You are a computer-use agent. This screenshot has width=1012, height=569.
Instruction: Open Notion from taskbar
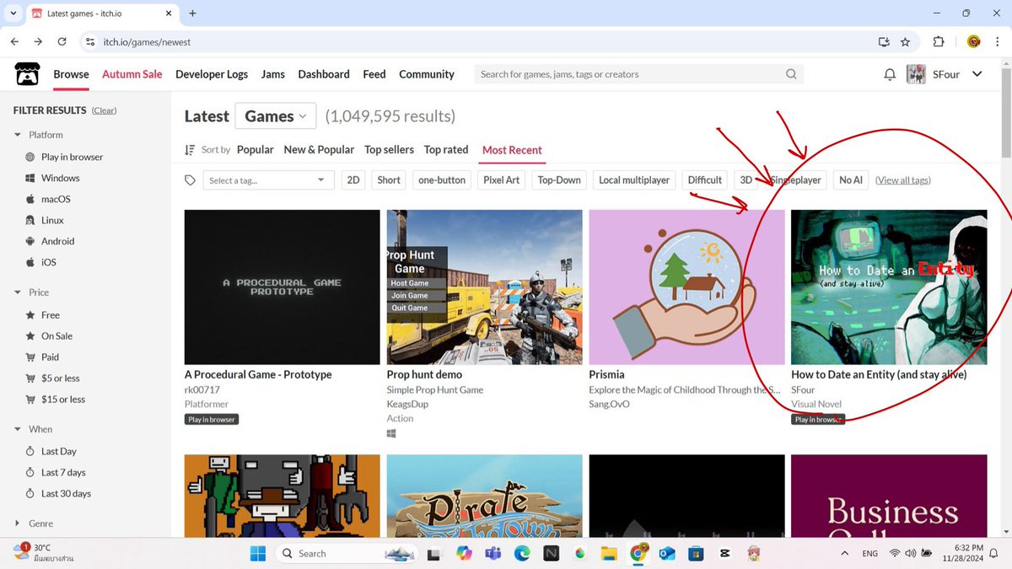coord(551,553)
